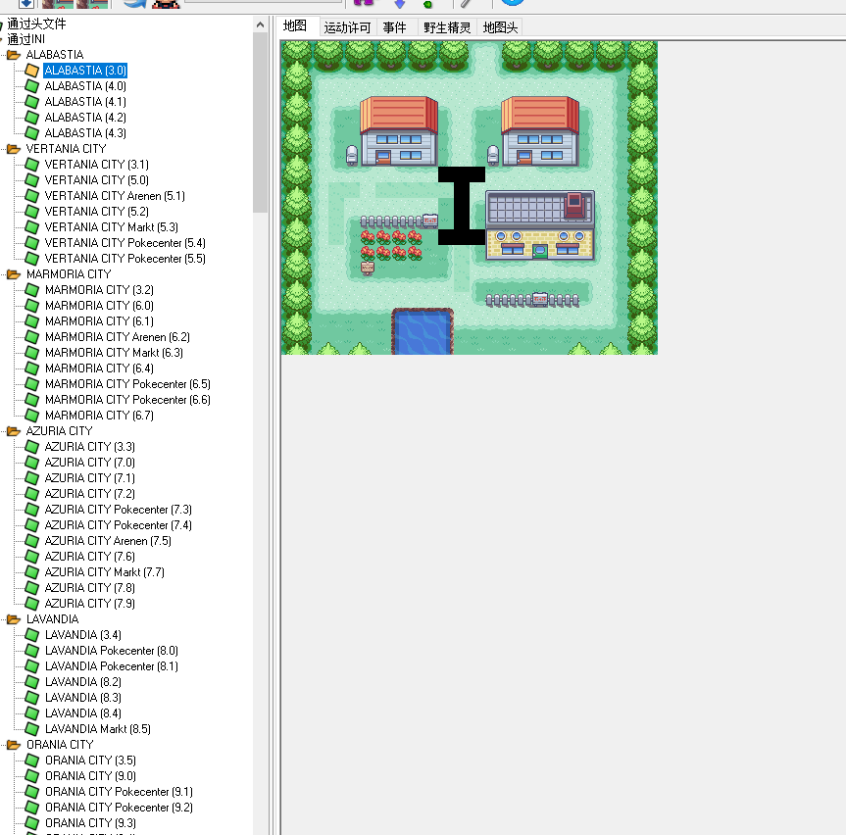
Task: Click the open-map icon beside ALABASTIA (3.0)
Action: click(31, 71)
